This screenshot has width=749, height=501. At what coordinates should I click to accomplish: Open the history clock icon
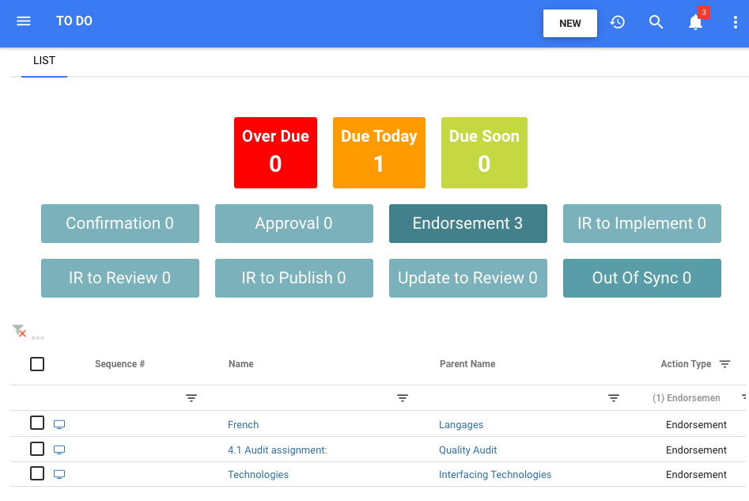click(x=617, y=22)
